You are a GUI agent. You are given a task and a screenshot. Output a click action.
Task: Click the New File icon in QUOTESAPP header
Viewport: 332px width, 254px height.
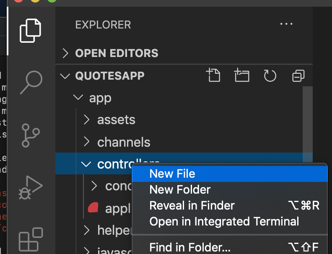pyautogui.click(x=213, y=75)
